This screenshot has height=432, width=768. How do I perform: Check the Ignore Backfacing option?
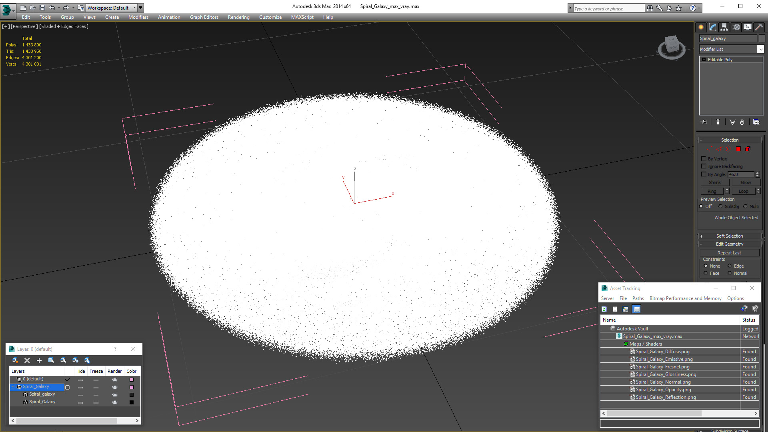tap(704, 166)
